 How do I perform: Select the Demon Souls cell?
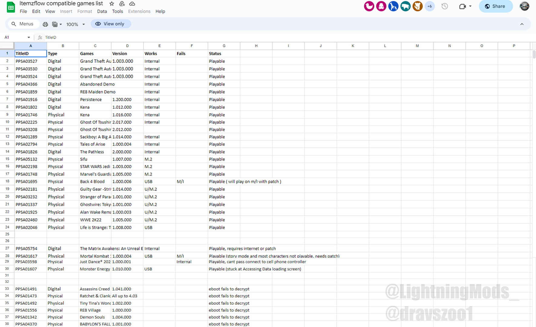(x=95, y=317)
